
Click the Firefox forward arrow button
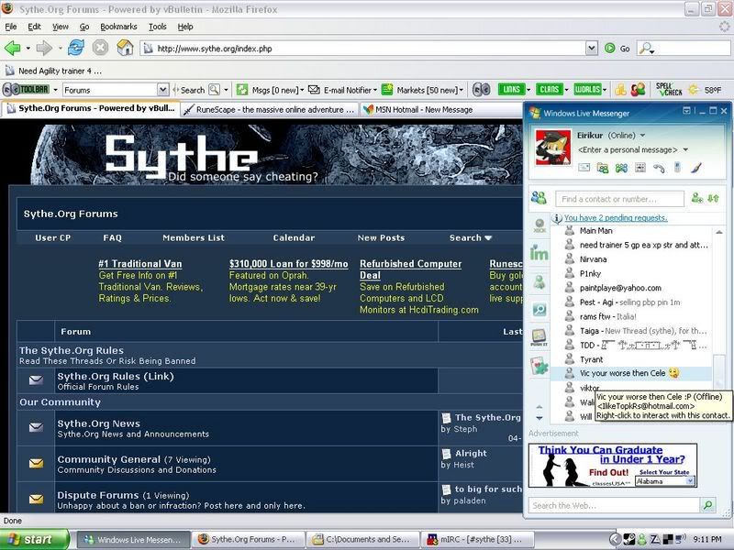click(x=44, y=48)
